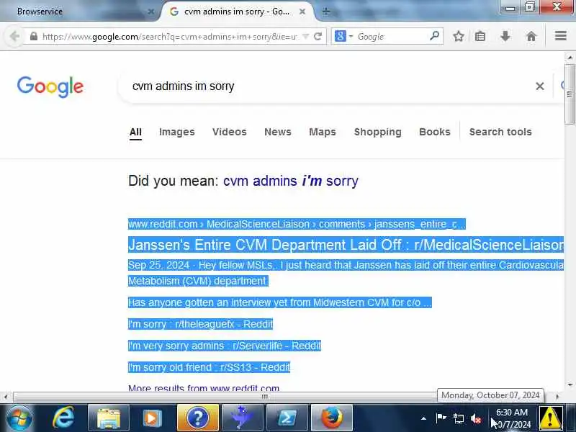Reload the page with the refresh icon
This screenshot has height=432, width=576.
point(318,37)
